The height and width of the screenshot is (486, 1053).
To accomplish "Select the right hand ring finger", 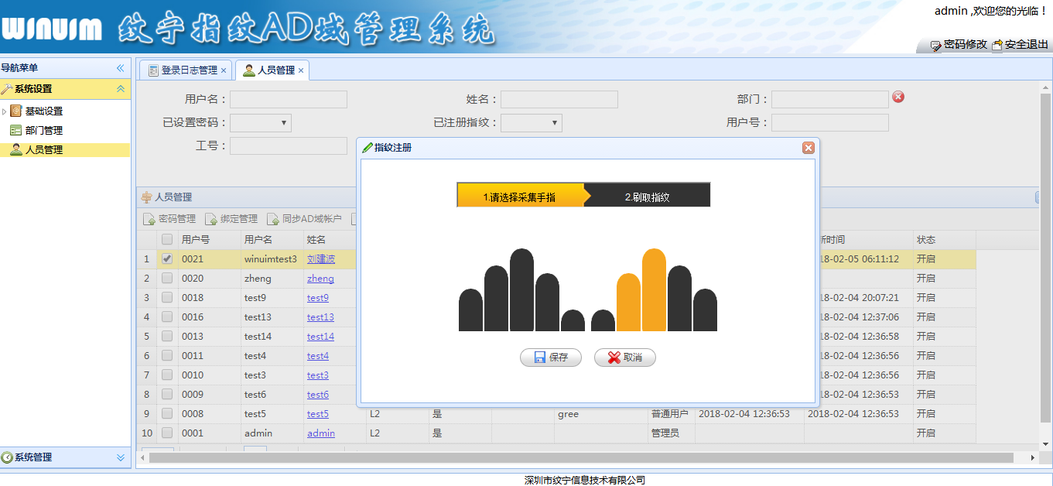I will (x=679, y=298).
